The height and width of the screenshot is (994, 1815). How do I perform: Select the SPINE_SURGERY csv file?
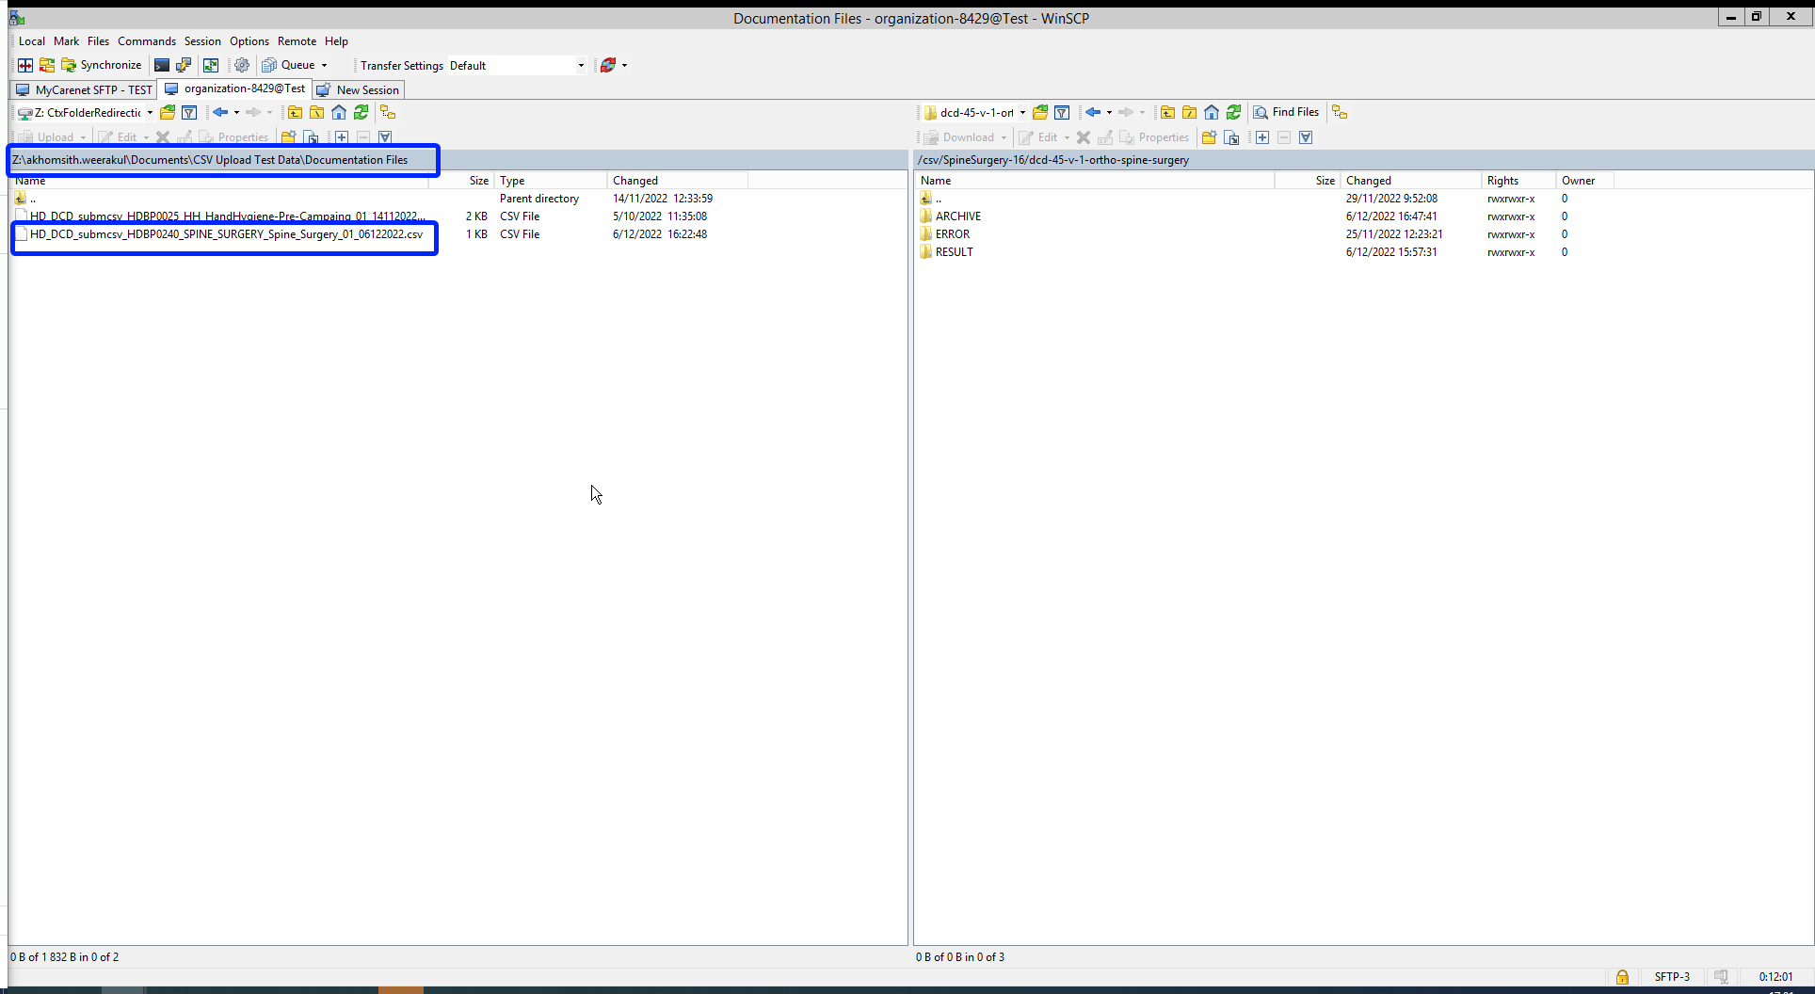[226, 234]
